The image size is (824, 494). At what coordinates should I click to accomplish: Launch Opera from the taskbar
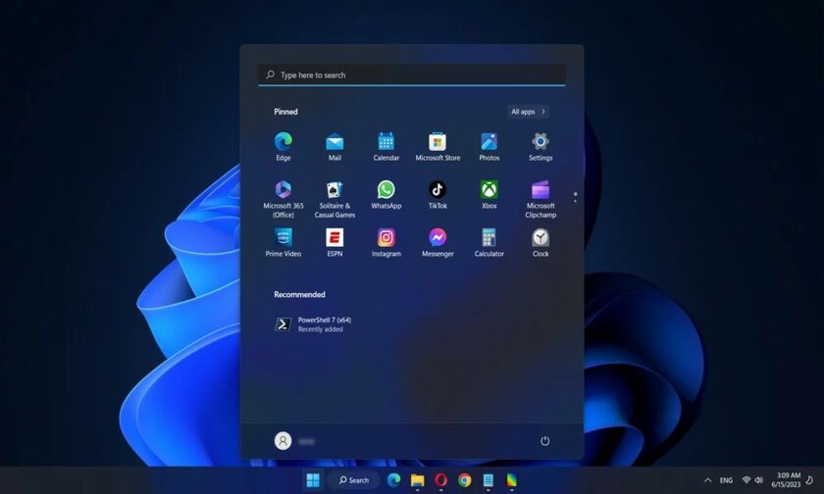pyautogui.click(x=440, y=480)
